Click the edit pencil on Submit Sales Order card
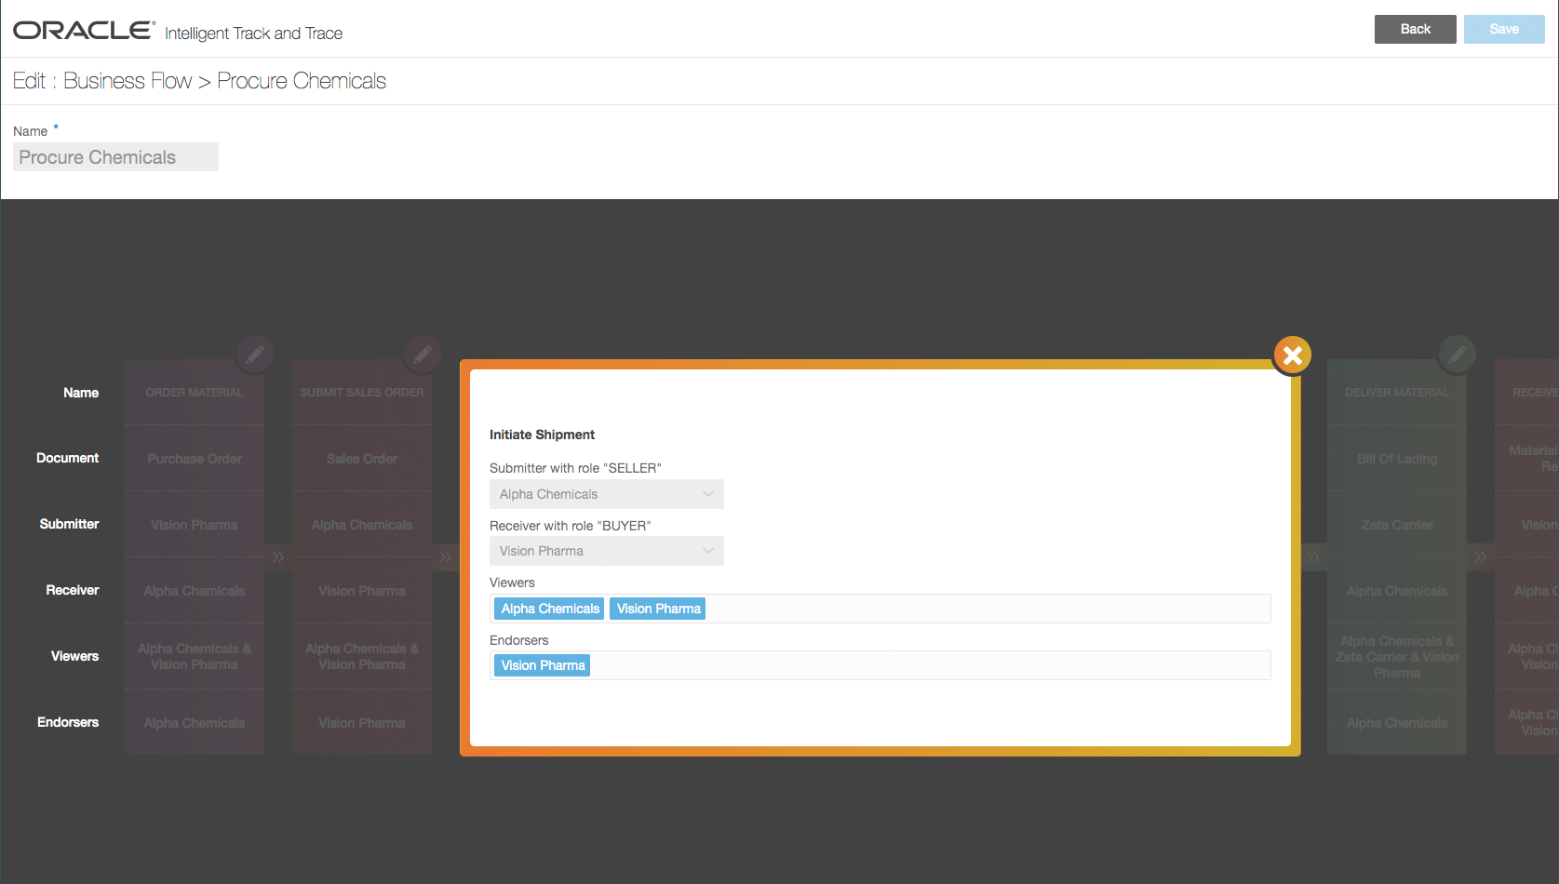This screenshot has width=1559, height=884. coord(422,354)
